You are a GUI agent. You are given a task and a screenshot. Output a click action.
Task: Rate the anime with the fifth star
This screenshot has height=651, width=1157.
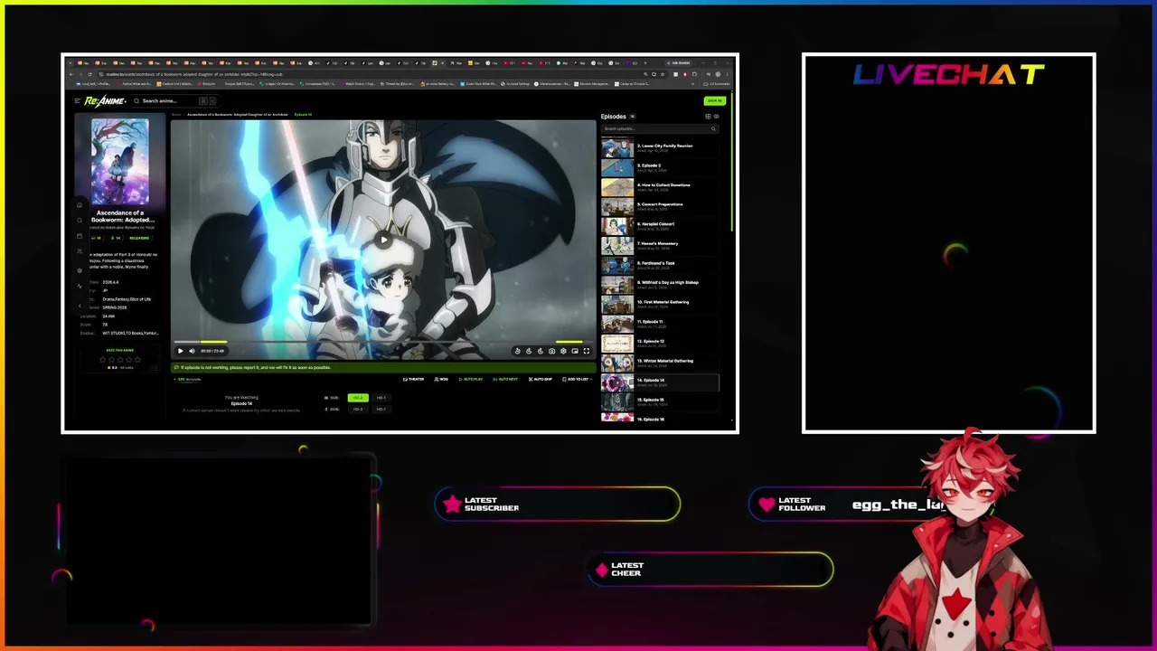[136, 360]
